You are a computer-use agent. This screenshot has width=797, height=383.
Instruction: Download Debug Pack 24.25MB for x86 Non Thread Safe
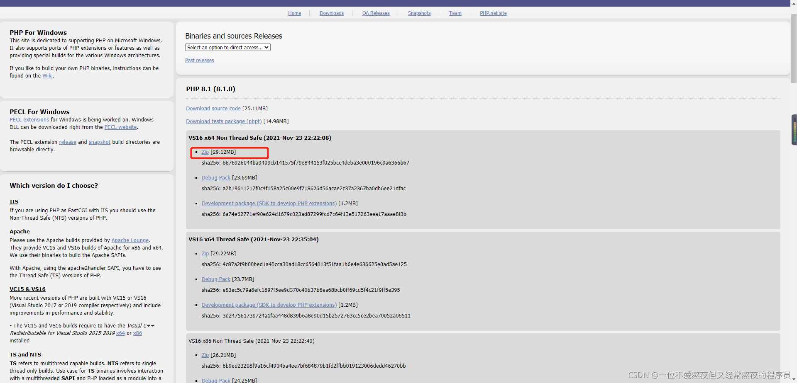pyautogui.click(x=216, y=380)
